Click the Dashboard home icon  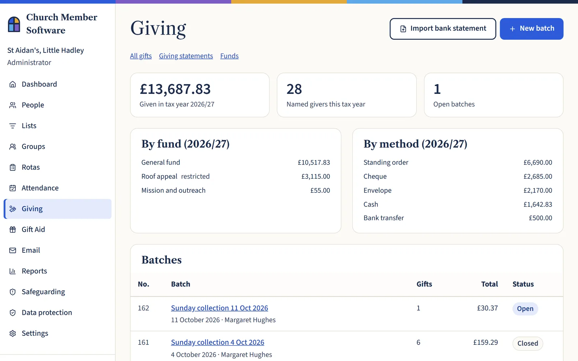13,84
